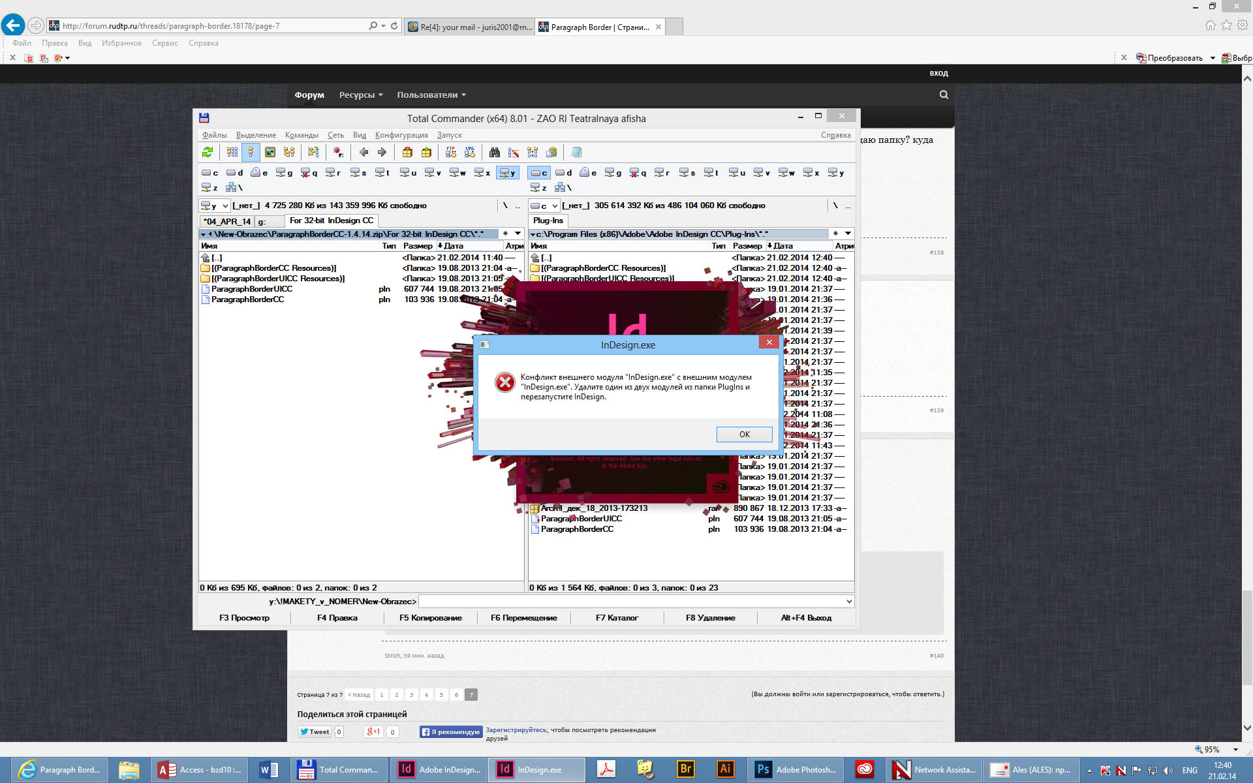The image size is (1253, 783).
Task: Show directory tree view icon
Action: (289, 152)
